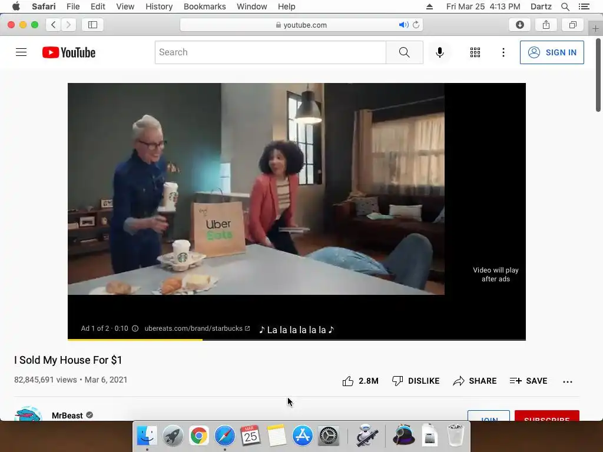Open the File menu
Viewport: 603px width, 452px height.
point(73,6)
